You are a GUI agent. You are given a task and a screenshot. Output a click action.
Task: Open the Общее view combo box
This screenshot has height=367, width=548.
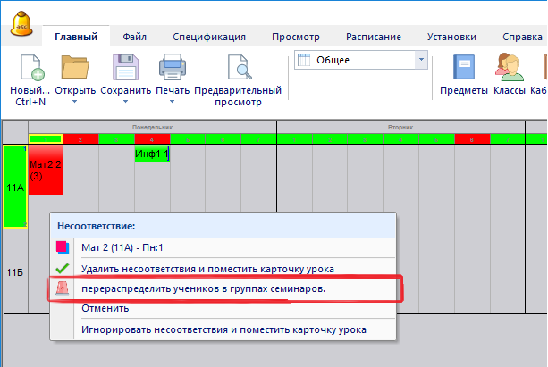[x=420, y=60]
